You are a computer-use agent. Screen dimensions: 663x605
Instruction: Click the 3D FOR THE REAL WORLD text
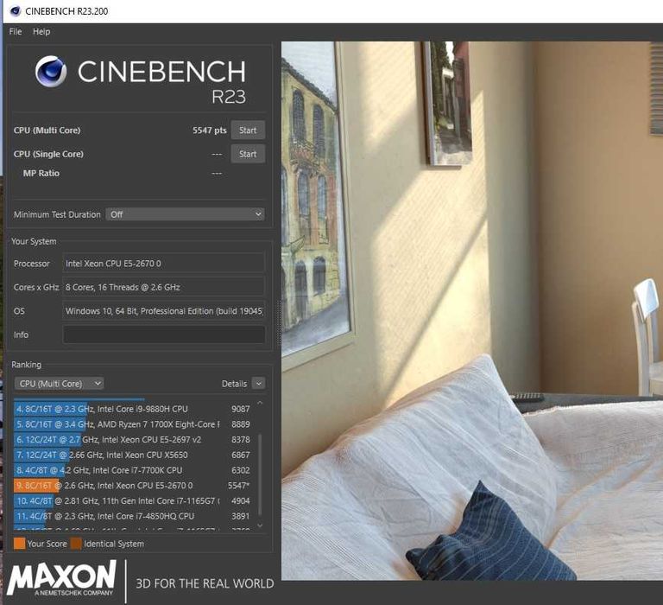(205, 583)
